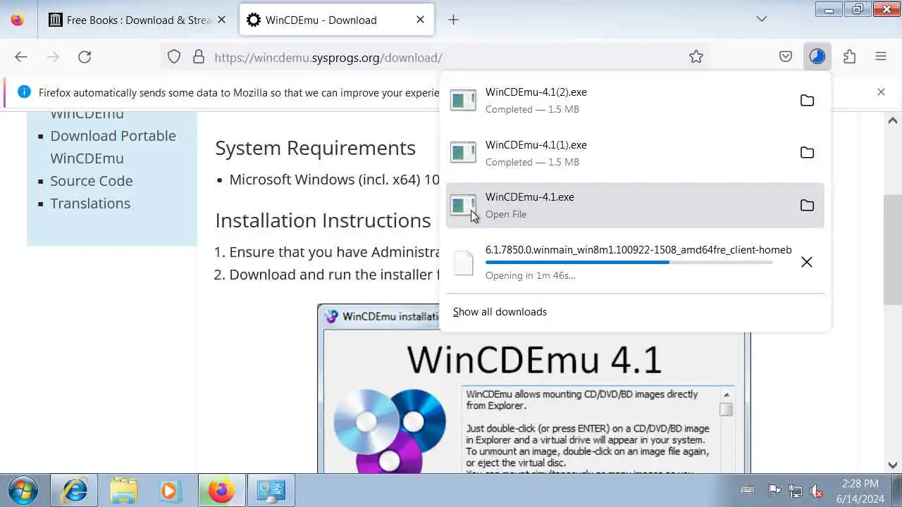Expand the list all tabs dropdown

[761, 19]
